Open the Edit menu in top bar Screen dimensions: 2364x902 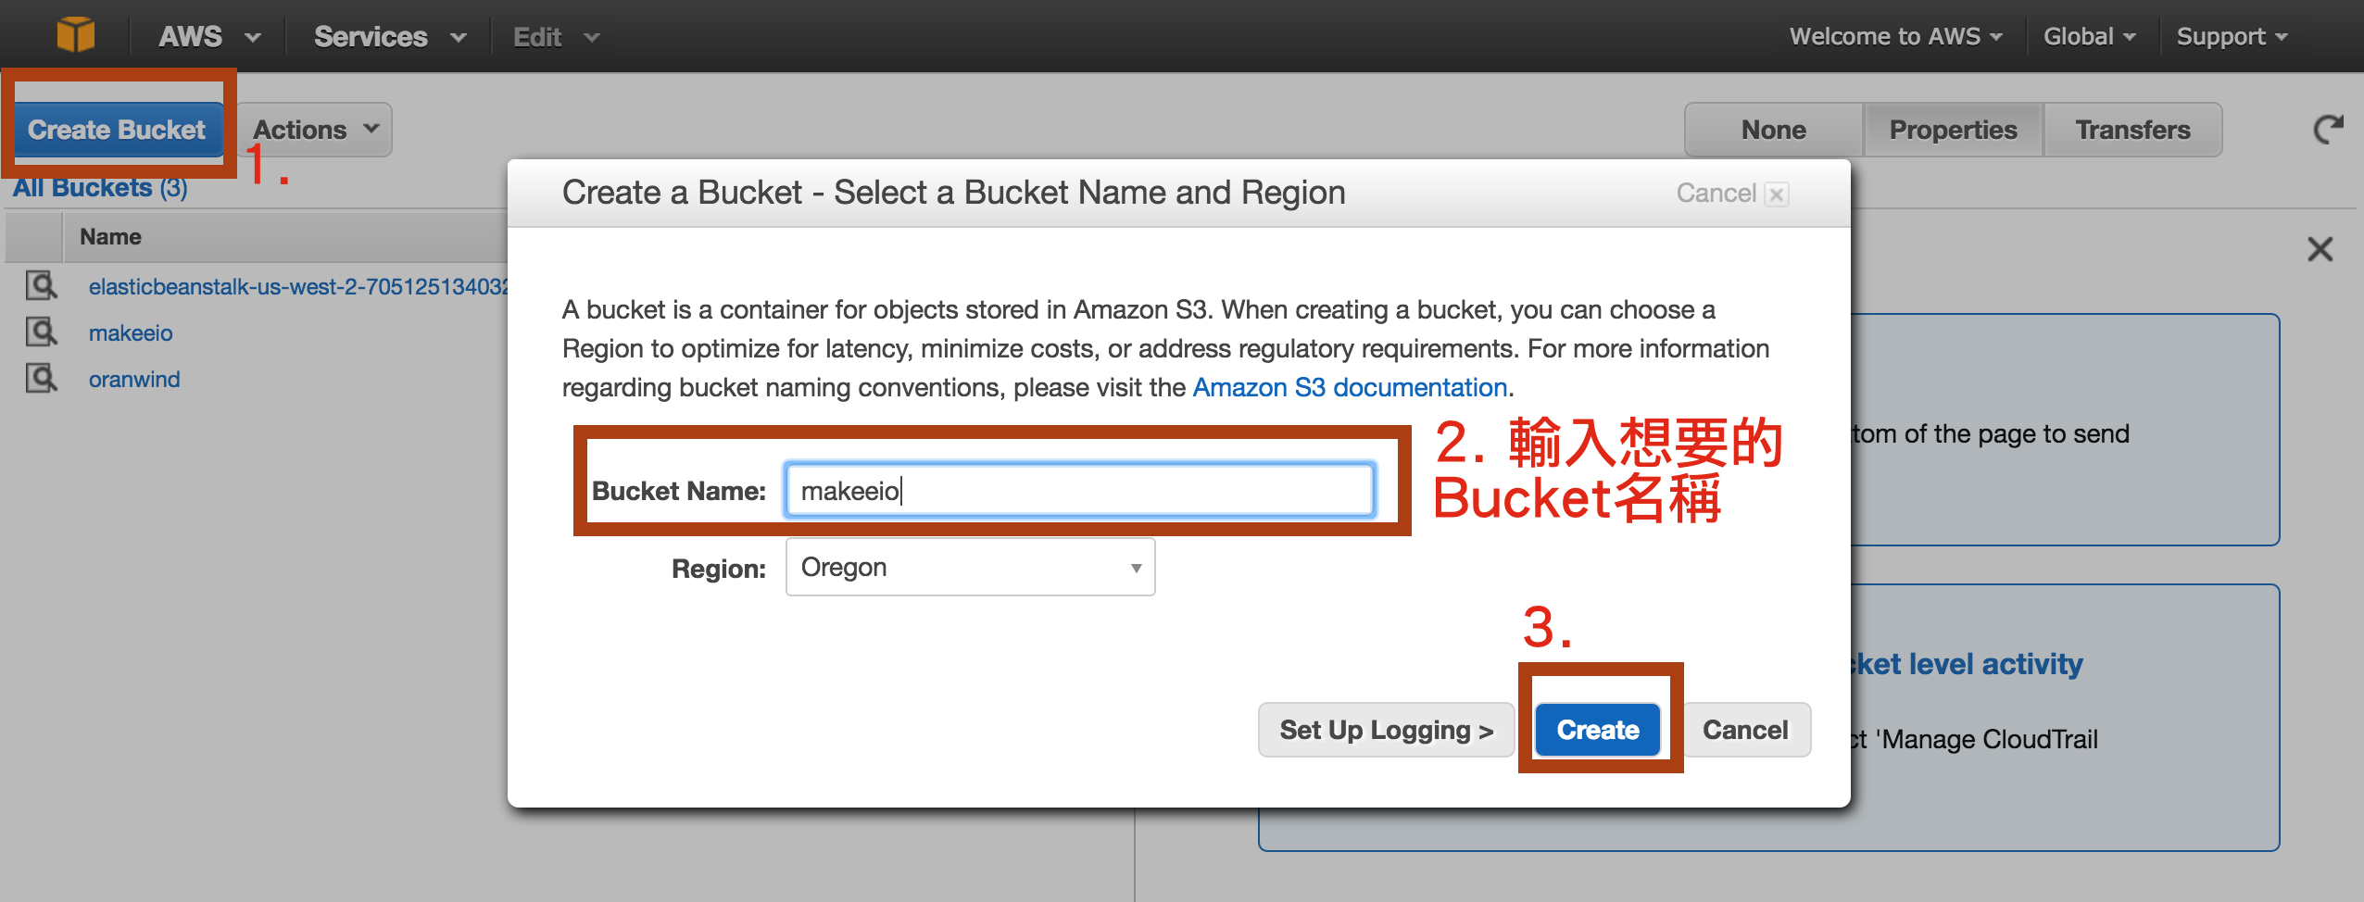click(x=556, y=37)
